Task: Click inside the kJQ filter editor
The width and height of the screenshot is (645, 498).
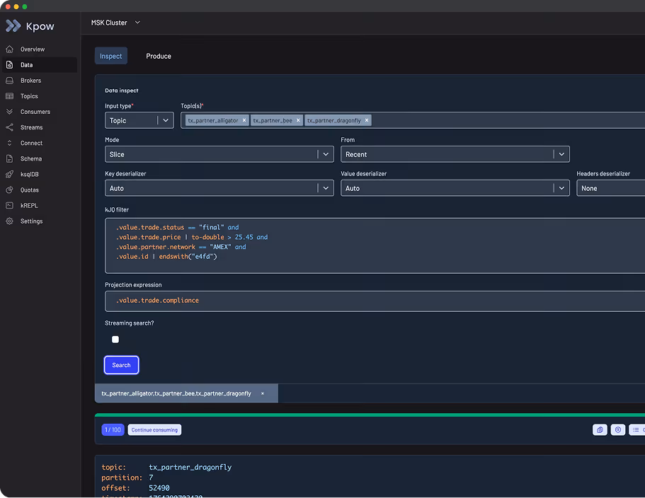Action: (375, 245)
